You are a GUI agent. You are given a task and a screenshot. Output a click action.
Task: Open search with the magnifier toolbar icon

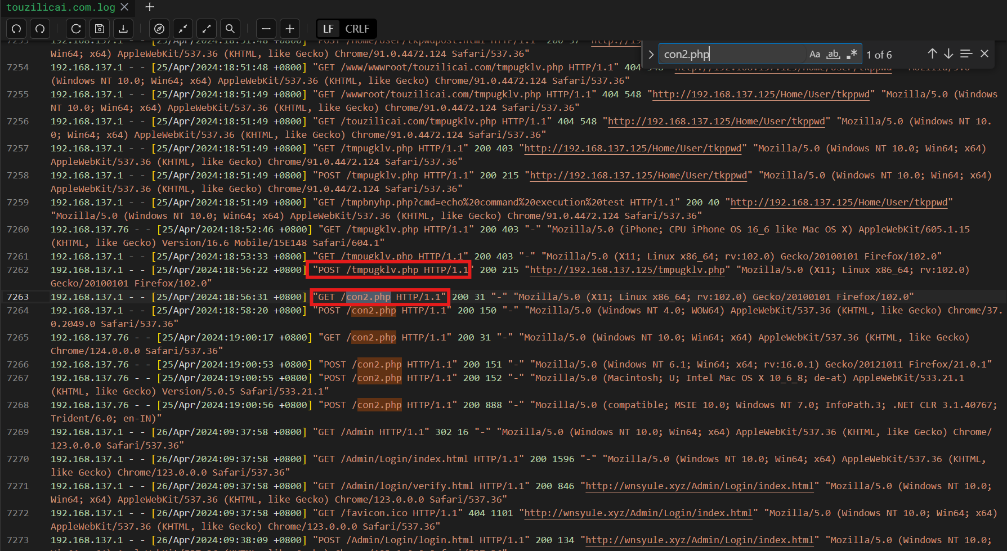coord(230,29)
